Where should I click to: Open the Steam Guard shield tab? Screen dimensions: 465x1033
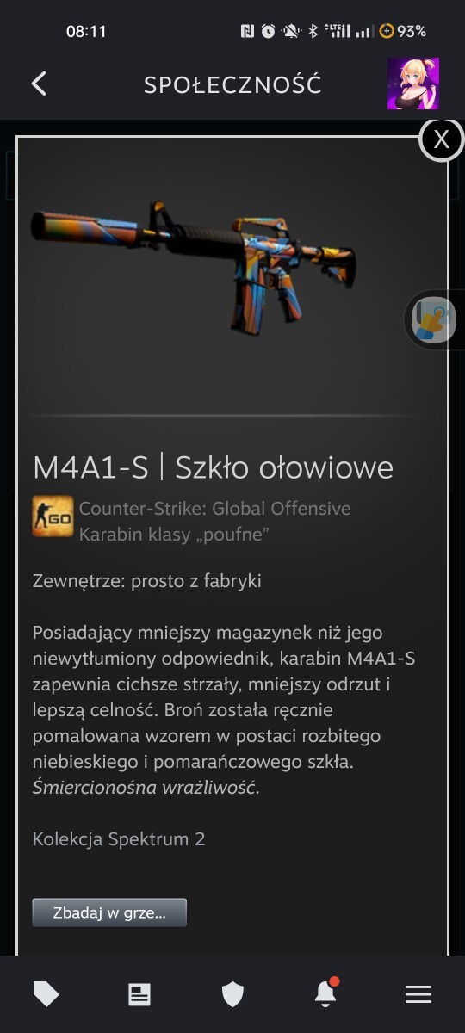click(x=232, y=994)
